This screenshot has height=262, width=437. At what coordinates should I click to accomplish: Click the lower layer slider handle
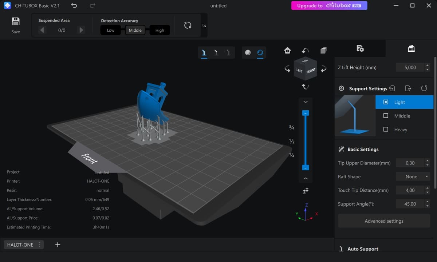[x=306, y=167]
